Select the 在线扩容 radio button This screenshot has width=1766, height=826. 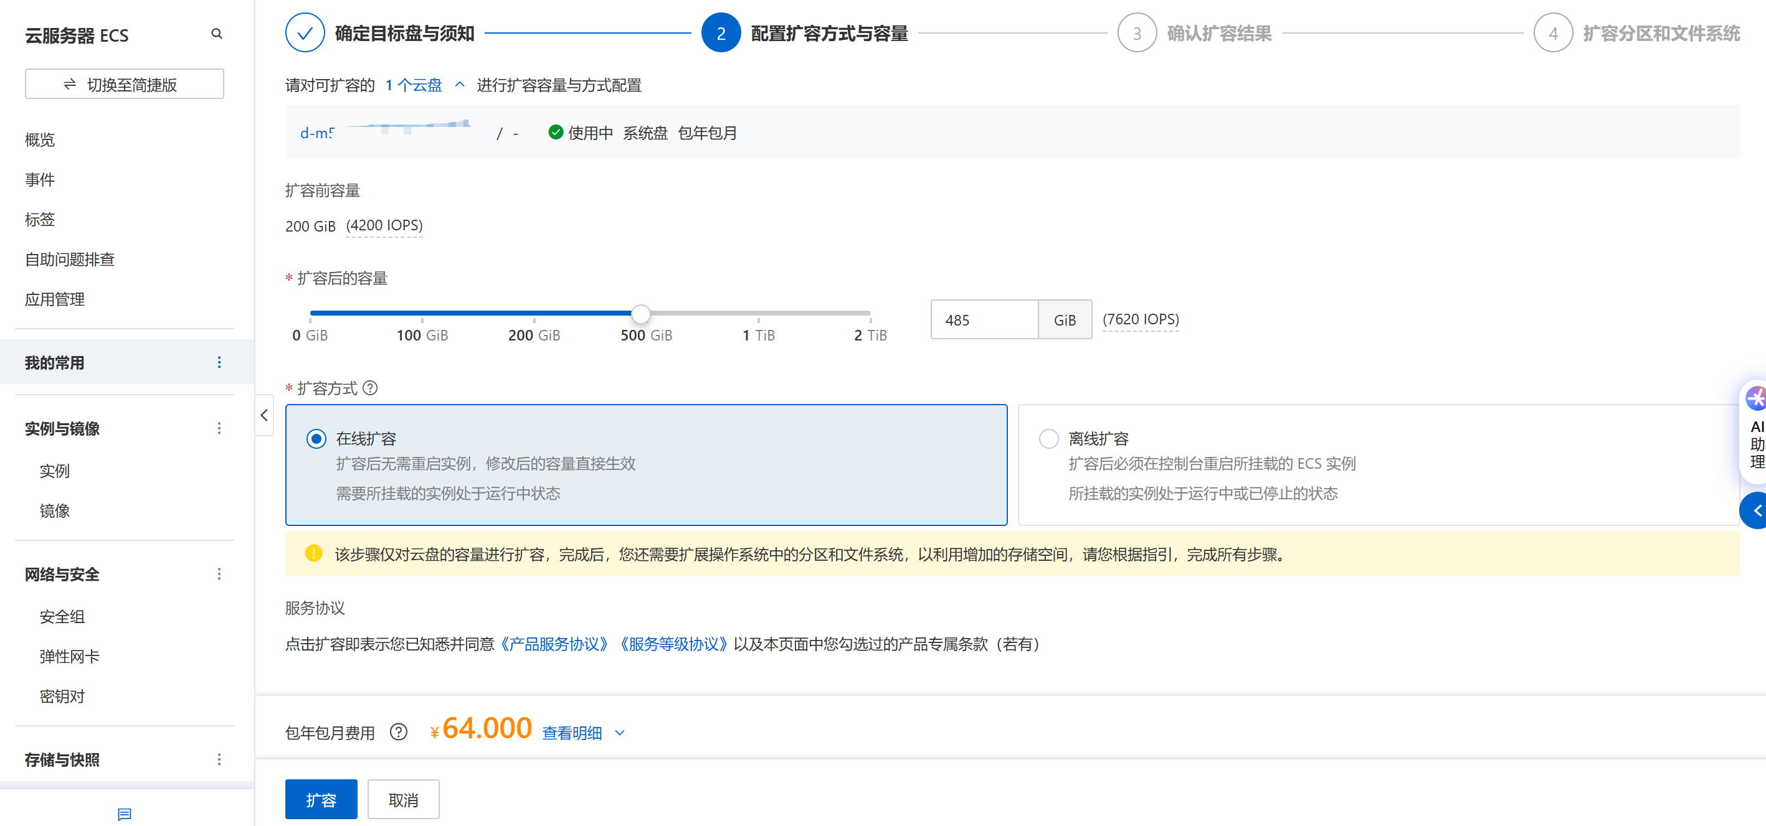[x=316, y=439]
